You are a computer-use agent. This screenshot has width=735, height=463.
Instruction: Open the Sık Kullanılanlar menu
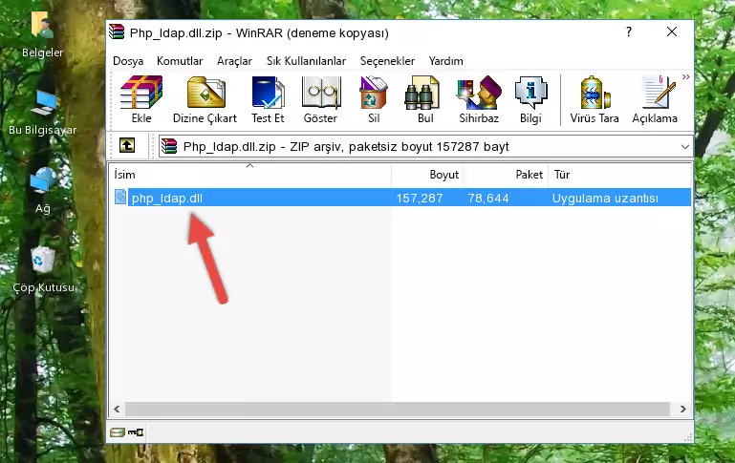[306, 61]
